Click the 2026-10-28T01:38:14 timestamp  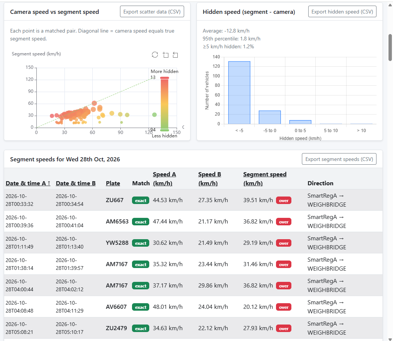click(x=19, y=264)
